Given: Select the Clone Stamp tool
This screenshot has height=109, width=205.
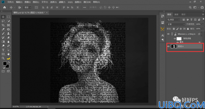Looking at the screenshot, I should point(8,33).
